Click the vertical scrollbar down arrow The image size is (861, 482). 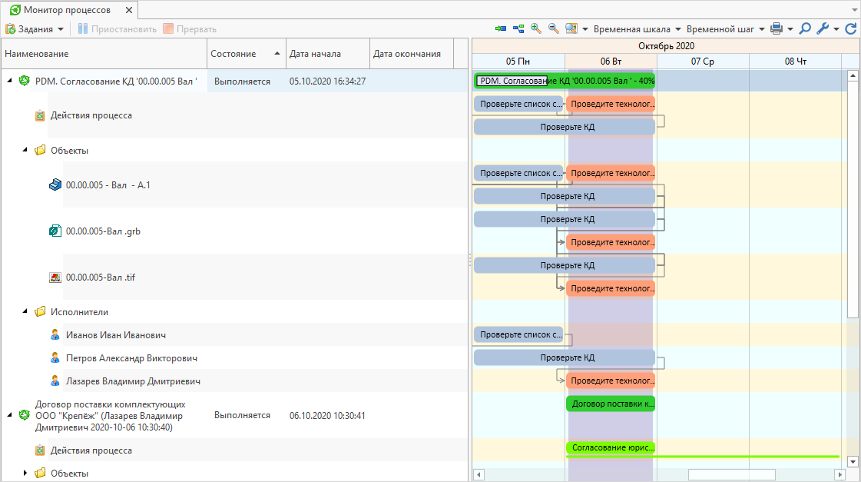[853, 462]
